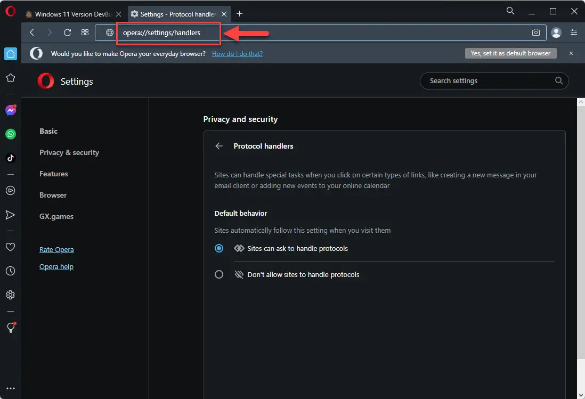Open the Speed Dial grid icon
The image size is (585, 399).
click(85, 32)
